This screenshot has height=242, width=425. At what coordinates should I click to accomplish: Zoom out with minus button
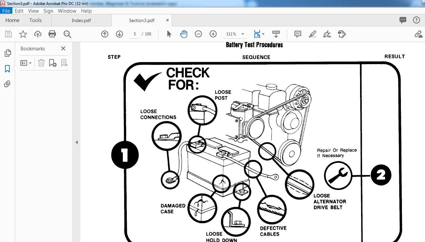198,34
